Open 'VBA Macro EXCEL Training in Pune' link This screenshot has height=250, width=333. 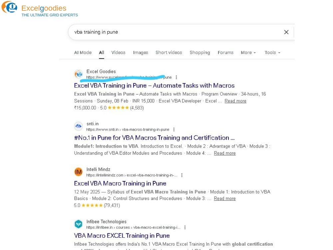tap(122, 236)
